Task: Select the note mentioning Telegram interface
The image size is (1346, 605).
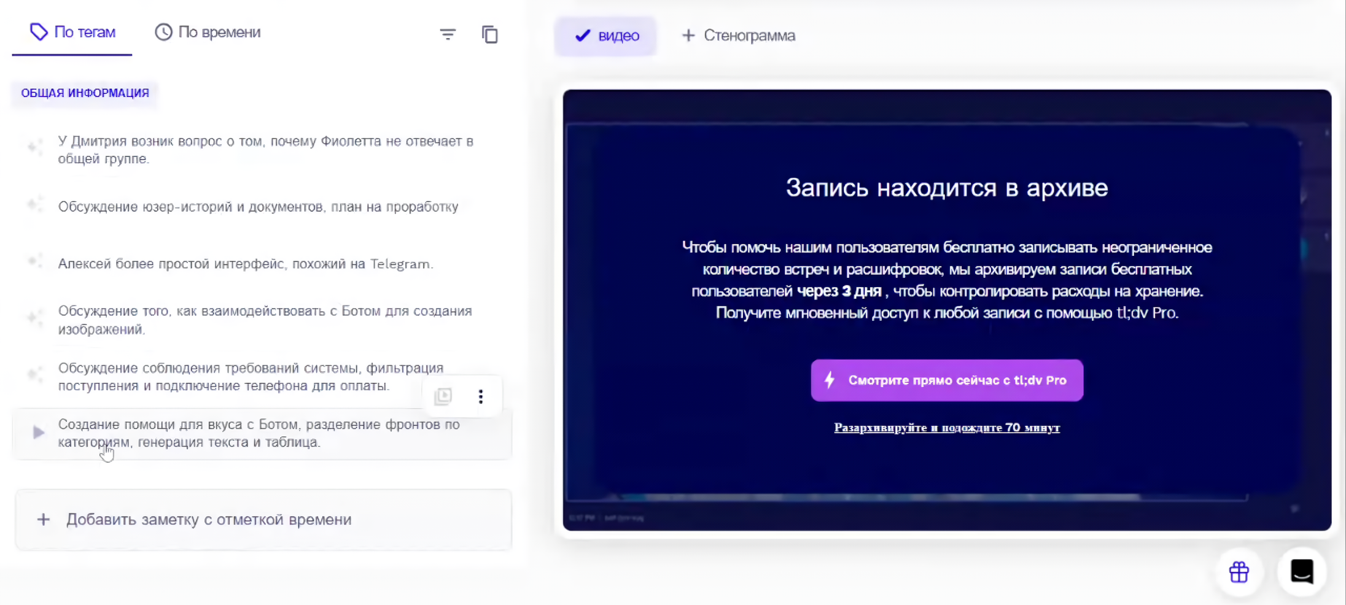Action: pyautogui.click(x=246, y=264)
